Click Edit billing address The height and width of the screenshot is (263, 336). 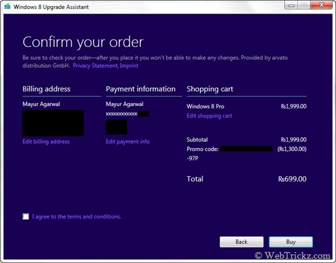(x=46, y=142)
